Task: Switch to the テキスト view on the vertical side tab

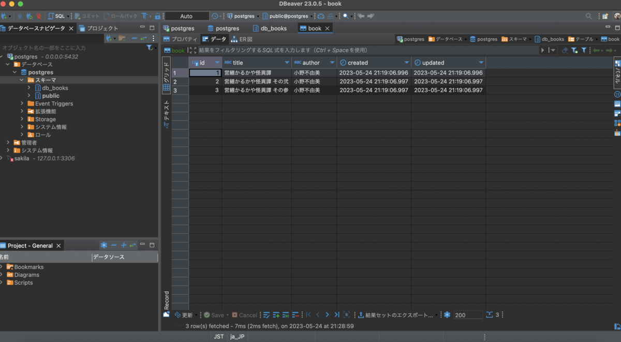Action: (x=166, y=114)
